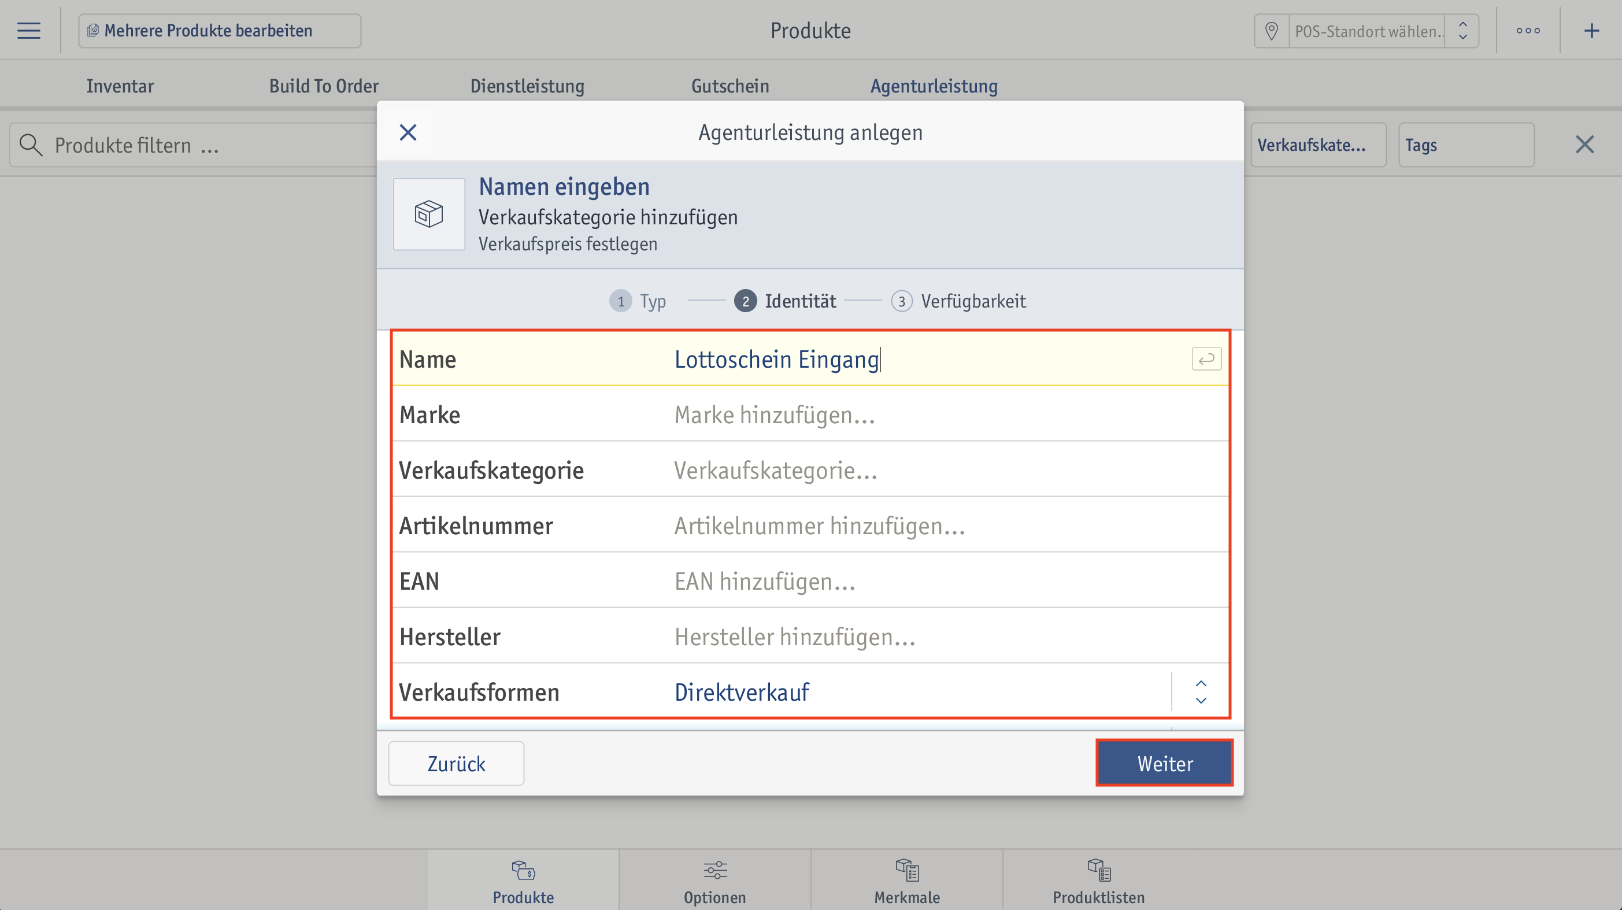This screenshot has height=910, width=1622.
Task: Click the product box image placeholder
Action: point(429,214)
